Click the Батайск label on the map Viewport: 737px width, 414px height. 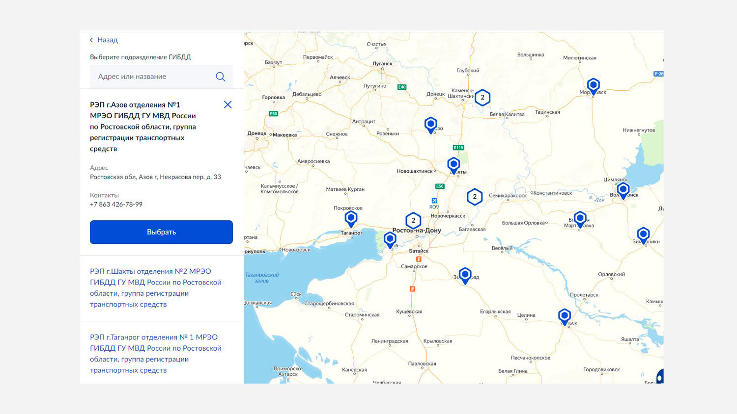419,251
